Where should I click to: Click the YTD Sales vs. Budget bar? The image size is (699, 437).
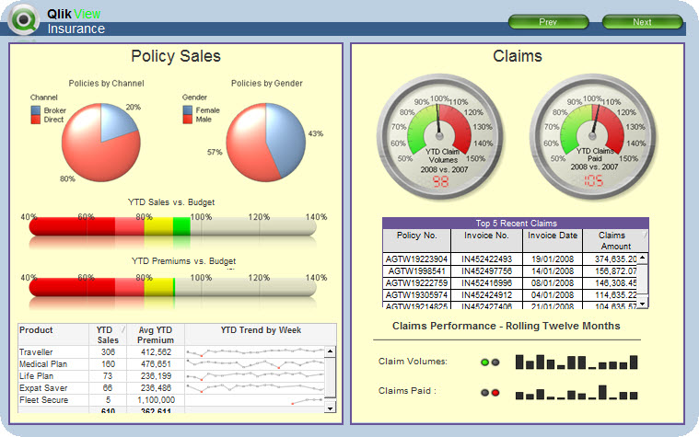coord(173,226)
